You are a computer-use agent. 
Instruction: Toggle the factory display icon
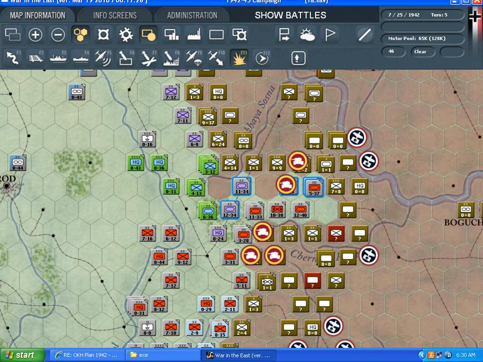(x=194, y=34)
